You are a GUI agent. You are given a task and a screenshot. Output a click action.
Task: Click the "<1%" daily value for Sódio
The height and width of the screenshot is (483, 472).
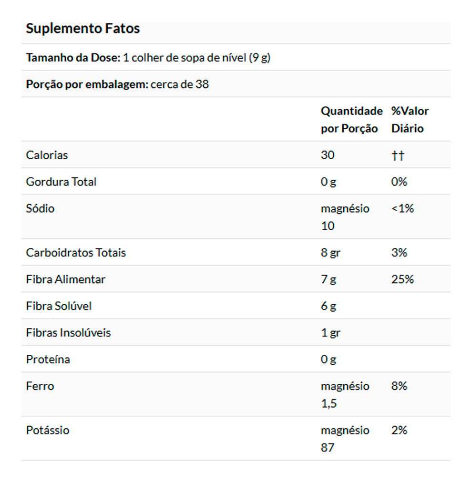[402, 208]
